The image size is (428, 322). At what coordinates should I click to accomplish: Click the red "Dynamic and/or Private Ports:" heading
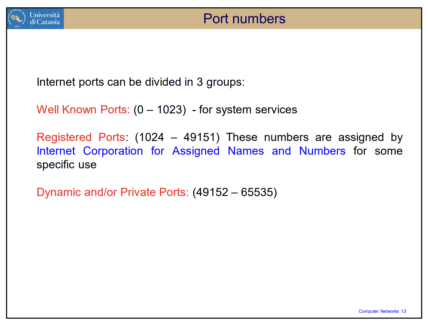[113, 192]
